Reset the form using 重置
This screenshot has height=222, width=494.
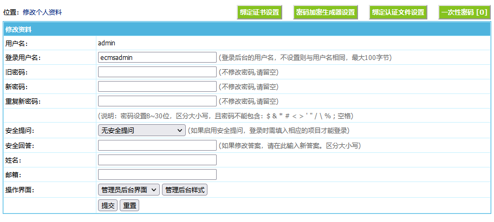click(129, 205)
